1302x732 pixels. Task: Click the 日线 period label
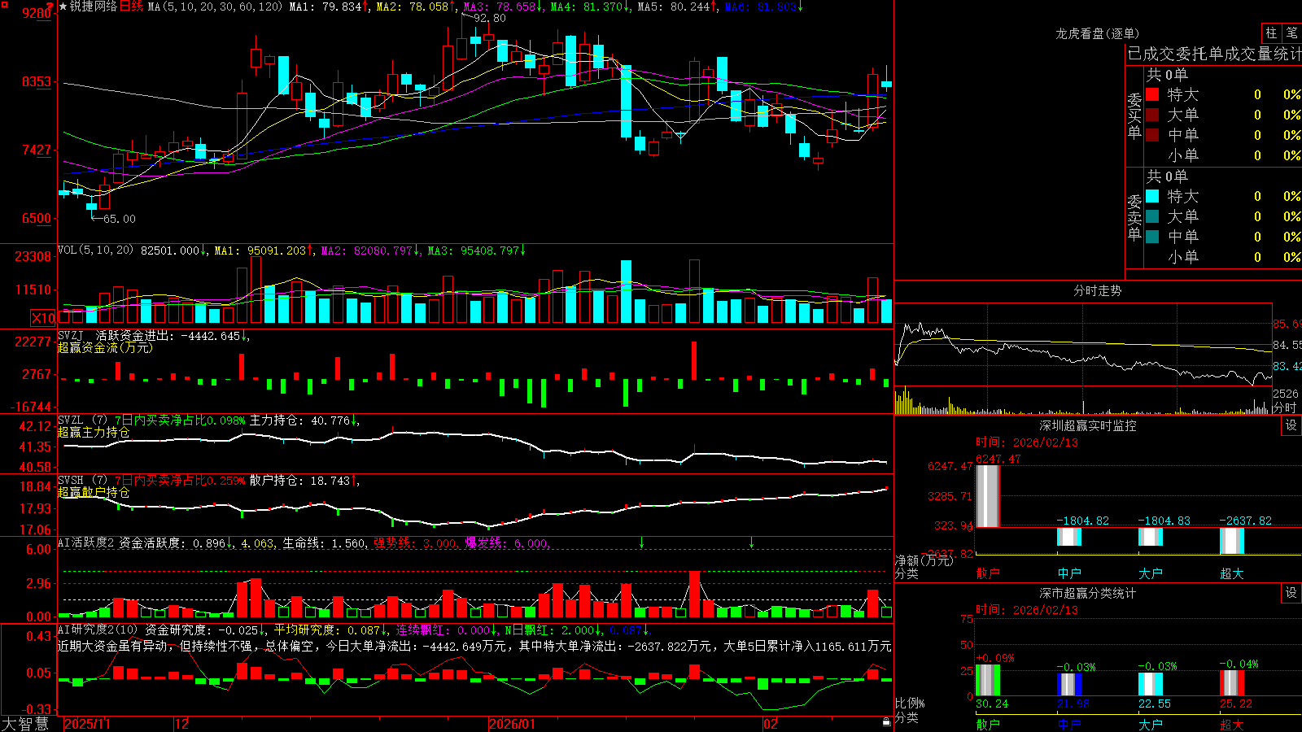tap(131, 7)
